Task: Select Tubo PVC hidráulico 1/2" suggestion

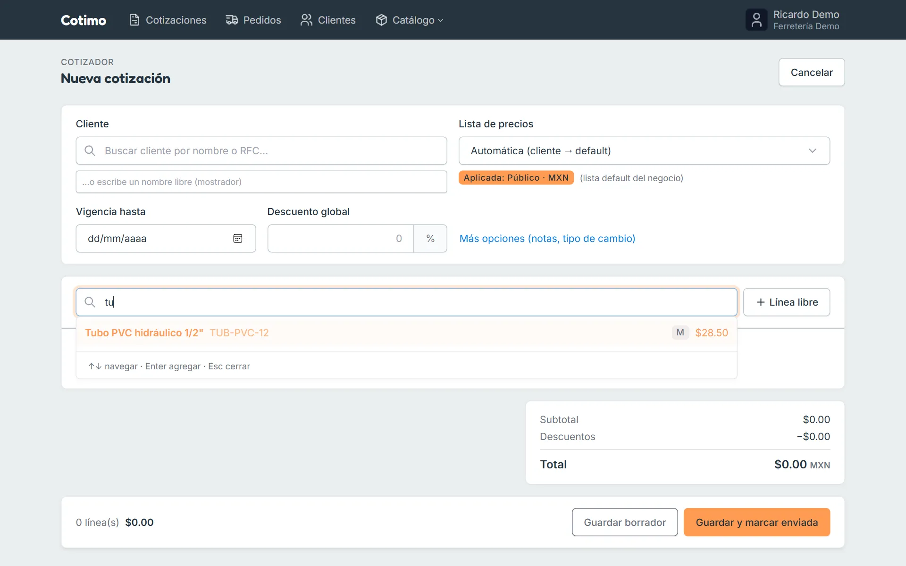Action: tap(406, 333)
